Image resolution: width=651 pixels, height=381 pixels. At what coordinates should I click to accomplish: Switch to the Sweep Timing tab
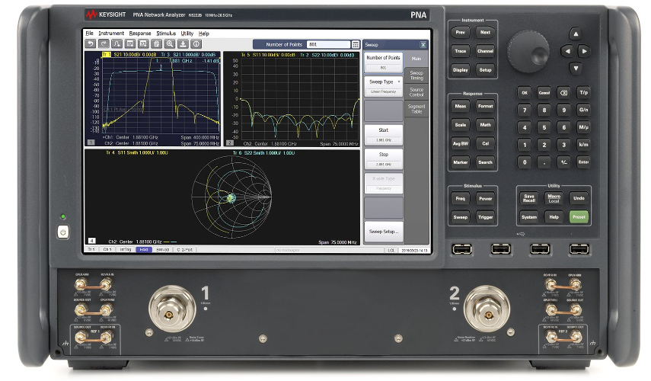point(416,75)
